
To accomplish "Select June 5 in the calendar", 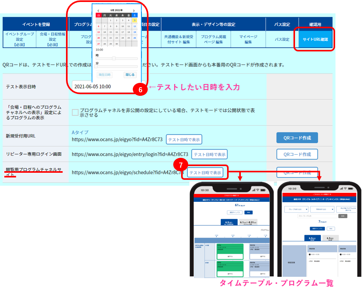I will (134, 20).
